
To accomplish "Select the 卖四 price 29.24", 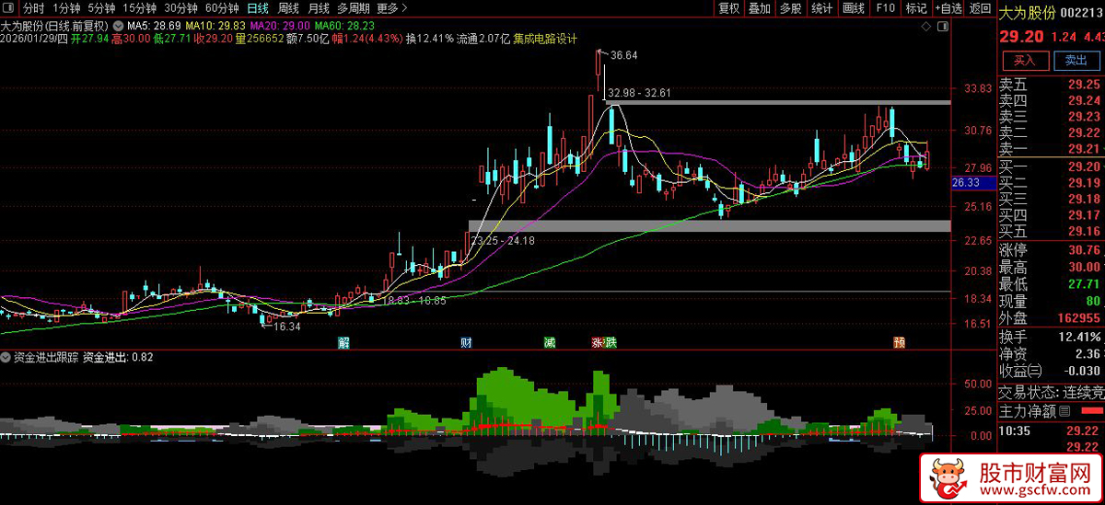I will pos(1084,99).
